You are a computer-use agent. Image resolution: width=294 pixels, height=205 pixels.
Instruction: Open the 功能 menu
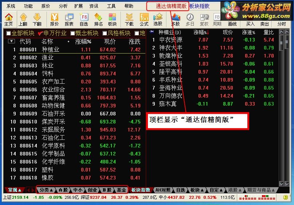pos(28,6)
